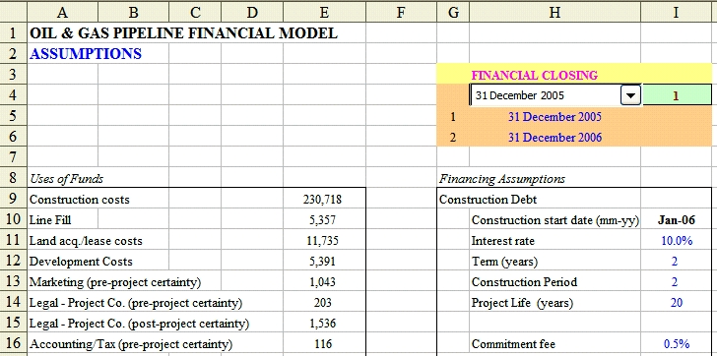Viewport: 717px width, 356px height.
Task: Select column H header
Action: coord(555,13)
